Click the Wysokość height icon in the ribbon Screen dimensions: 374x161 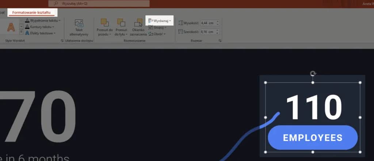point(180,23)
